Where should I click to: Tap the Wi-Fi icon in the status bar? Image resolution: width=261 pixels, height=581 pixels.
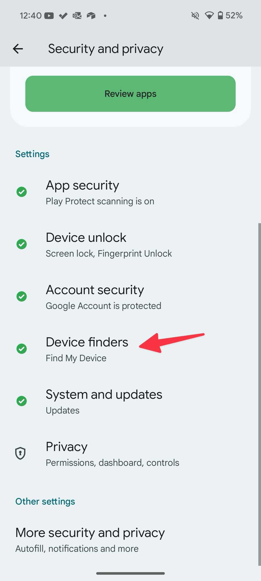coord(209,15)
